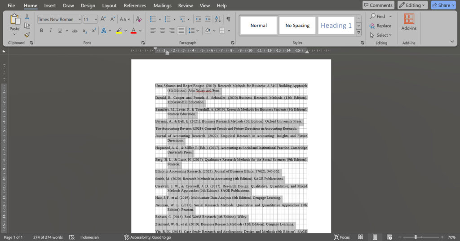Click the tab selector on the ruler corner

click(4, 51)
